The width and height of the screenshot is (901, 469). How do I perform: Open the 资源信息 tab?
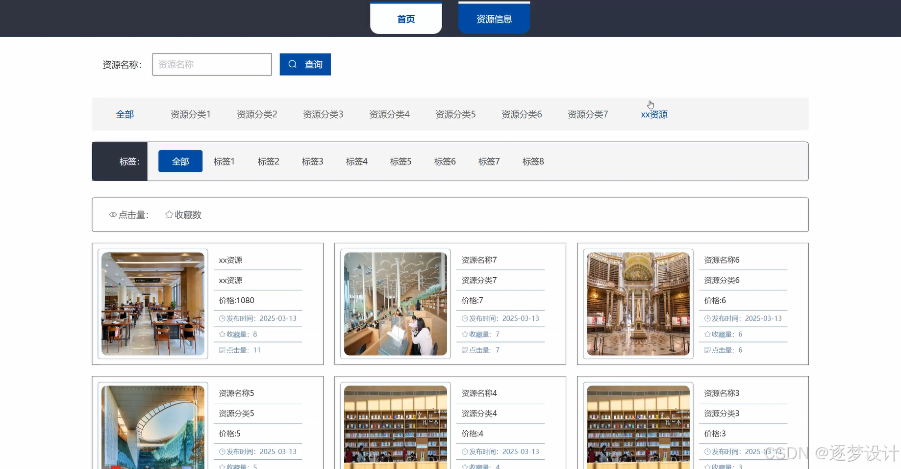pos(494,19)
